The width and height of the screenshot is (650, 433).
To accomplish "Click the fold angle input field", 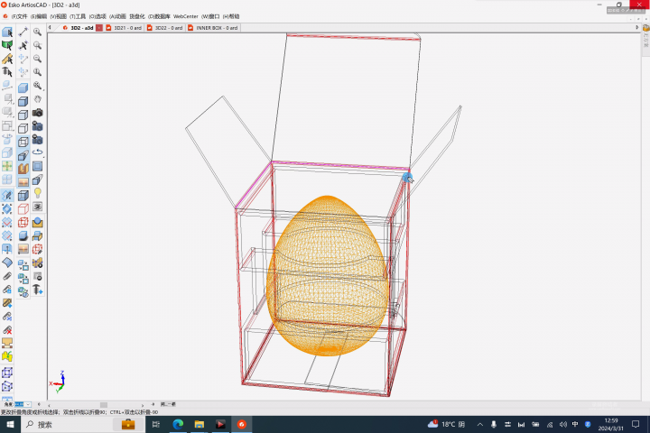I will click(19, 404).
